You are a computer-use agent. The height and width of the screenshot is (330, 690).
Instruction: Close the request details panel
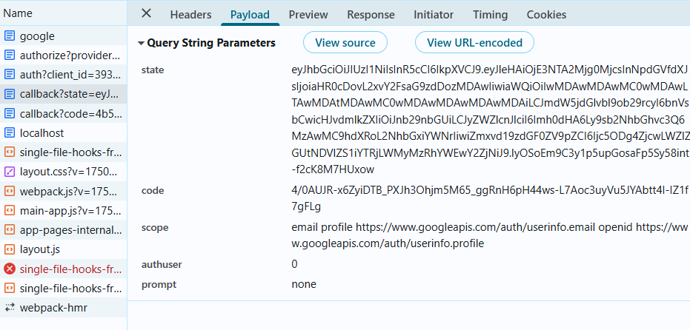point(147,13)
